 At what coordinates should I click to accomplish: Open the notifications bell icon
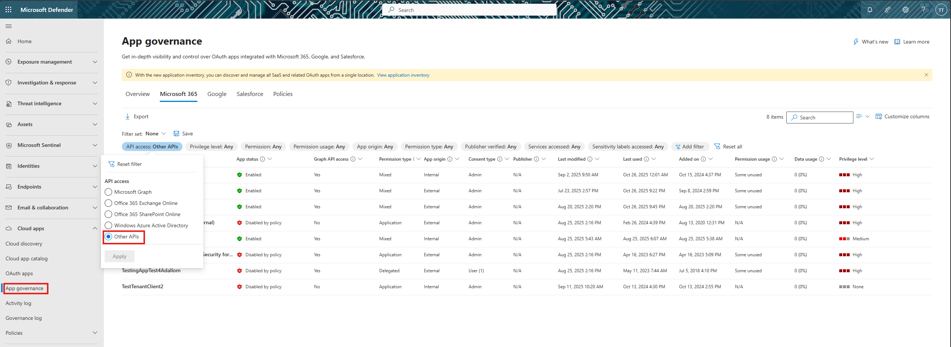(870, 10)
